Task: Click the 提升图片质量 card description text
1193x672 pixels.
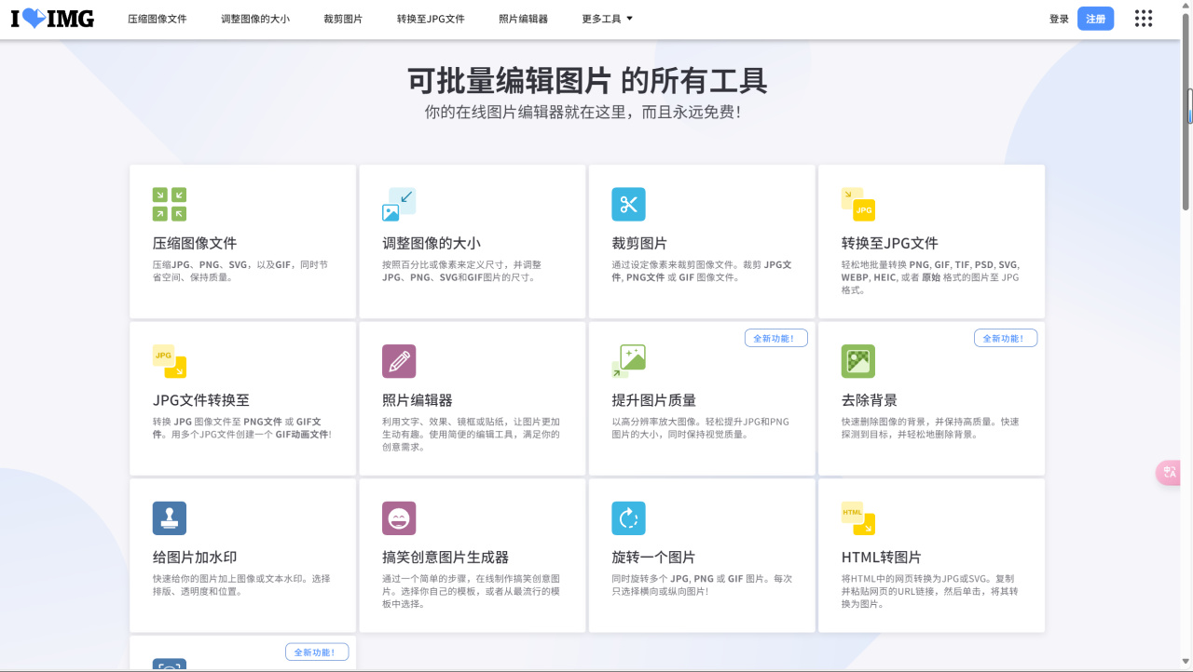Action: tap(700, 428)
